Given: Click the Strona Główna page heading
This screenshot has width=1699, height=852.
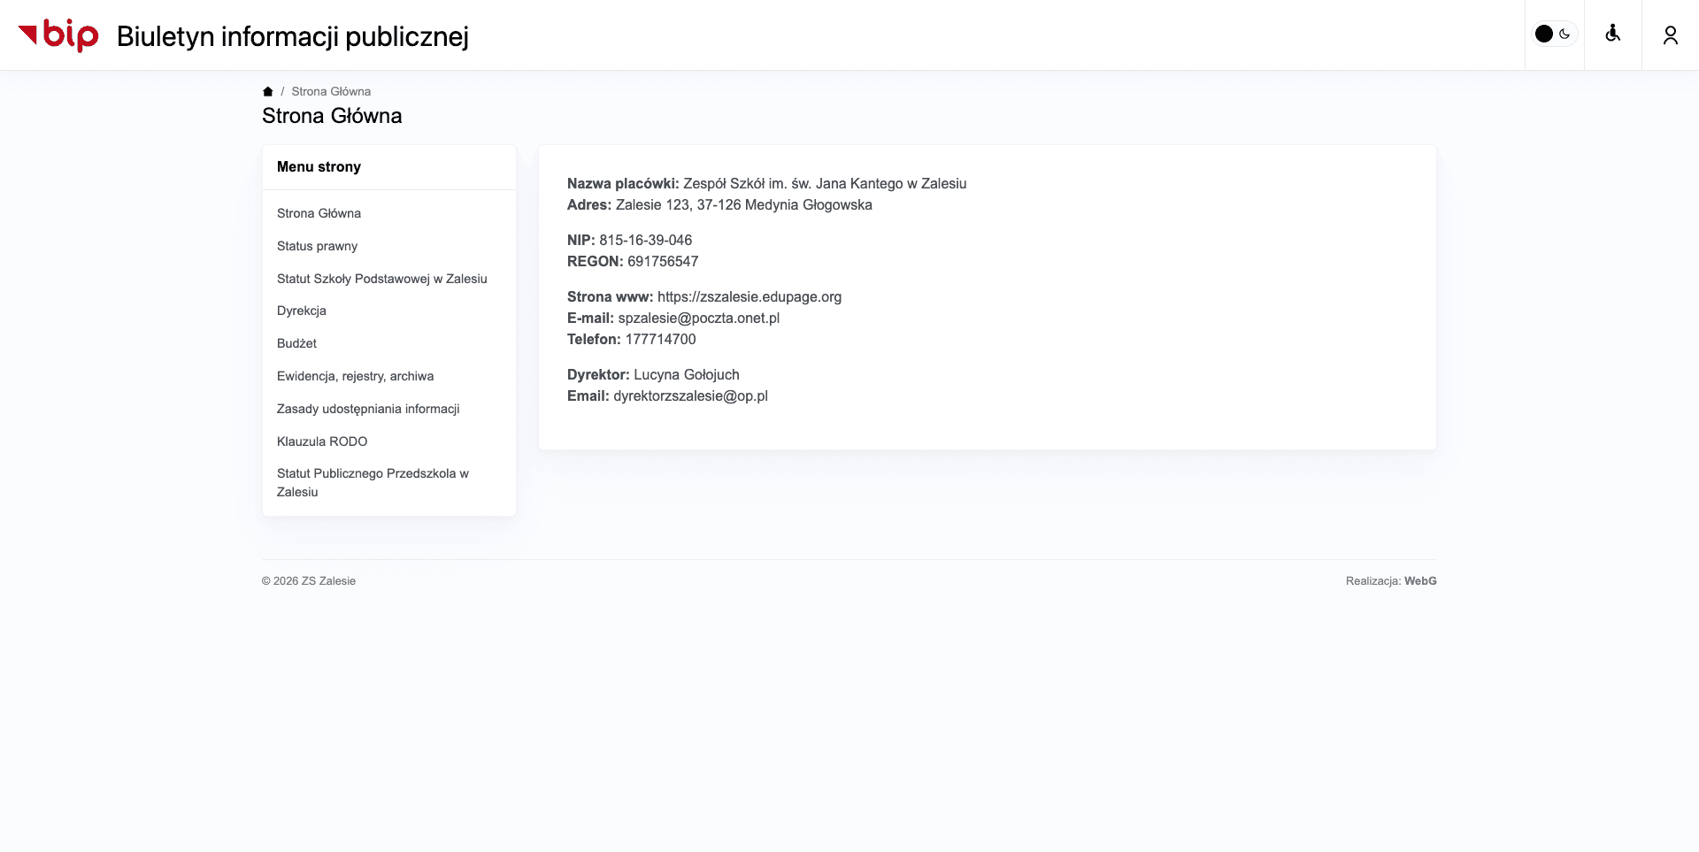Looking at the screenshot, I should click(332, 116).
